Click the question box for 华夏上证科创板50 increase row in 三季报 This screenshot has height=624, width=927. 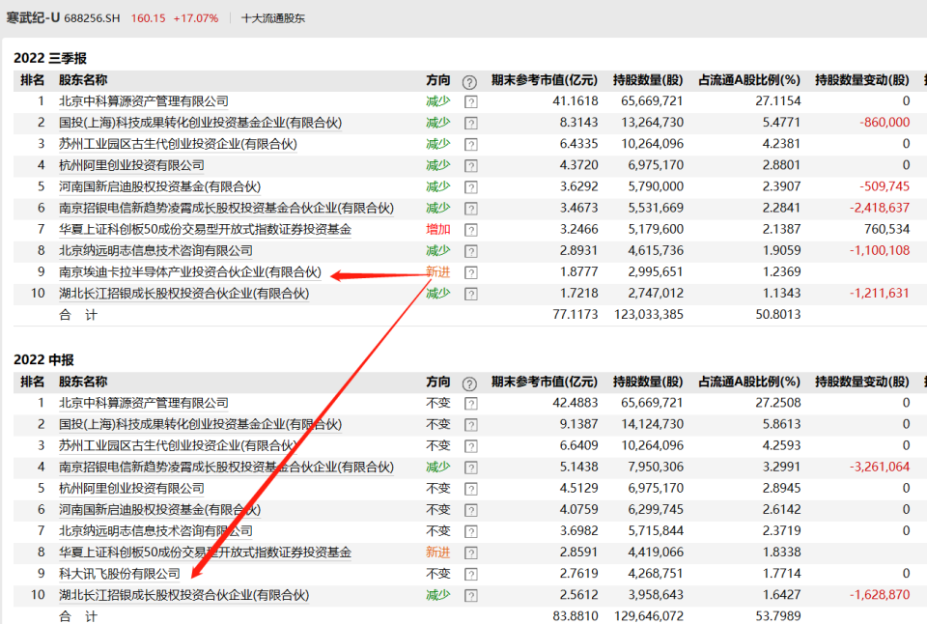pyautogui.click(x=471, y=230)
